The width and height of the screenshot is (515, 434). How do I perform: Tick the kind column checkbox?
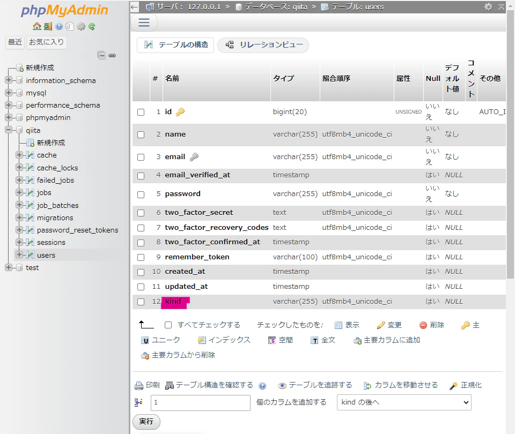141,302
